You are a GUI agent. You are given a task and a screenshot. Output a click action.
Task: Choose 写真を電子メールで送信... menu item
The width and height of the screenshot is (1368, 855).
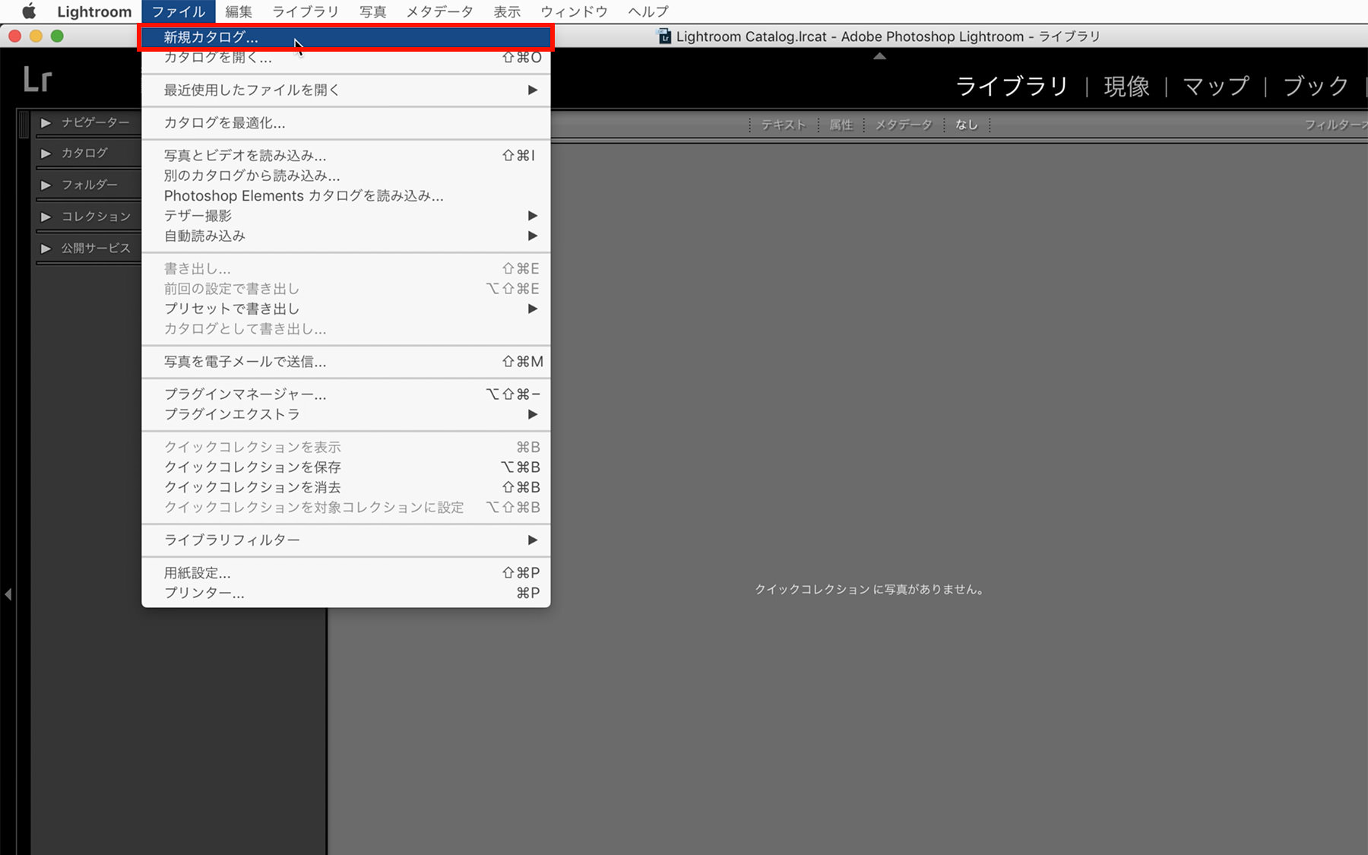346,362
